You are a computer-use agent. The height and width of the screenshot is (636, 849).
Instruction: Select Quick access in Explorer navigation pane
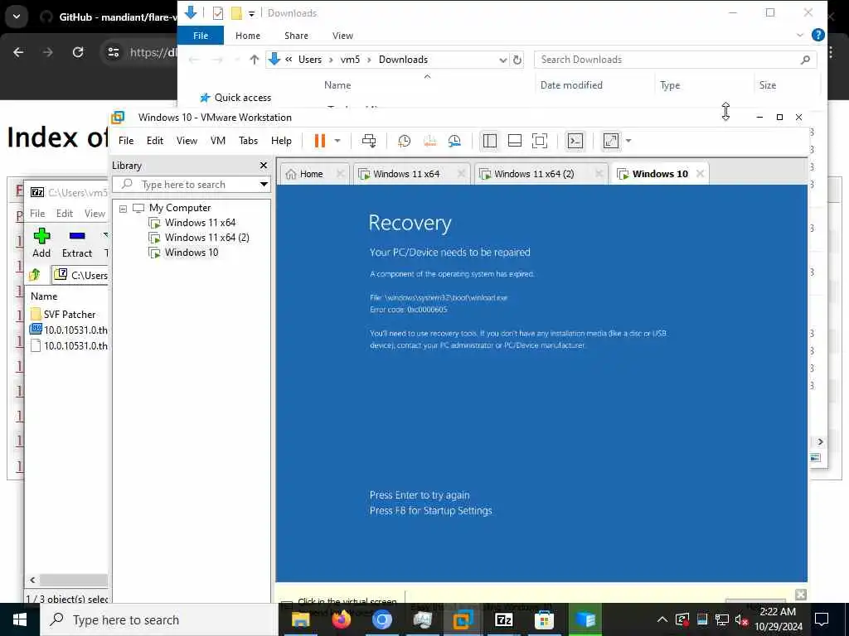(236, 98)
